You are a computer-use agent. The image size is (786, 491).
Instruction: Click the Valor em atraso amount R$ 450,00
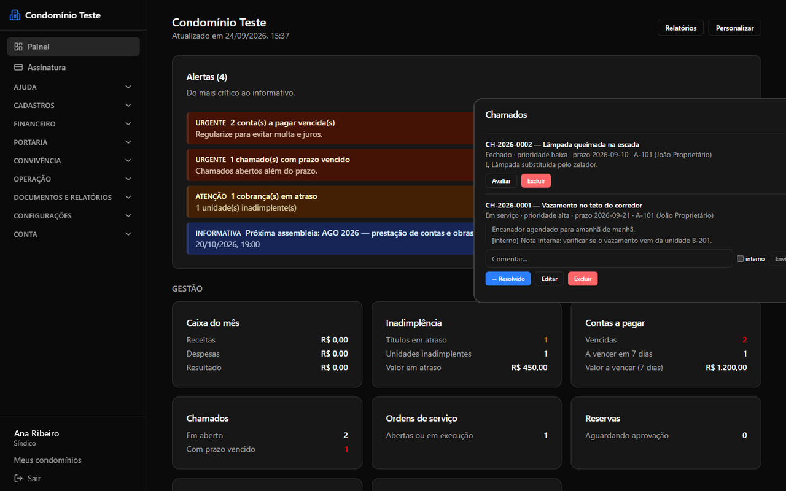[x=529, y=368]
